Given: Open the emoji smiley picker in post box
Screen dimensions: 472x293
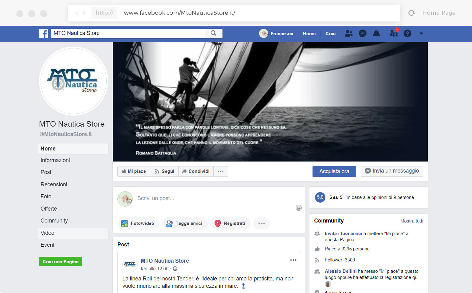Looking at the screenshot, I should 299,208.
